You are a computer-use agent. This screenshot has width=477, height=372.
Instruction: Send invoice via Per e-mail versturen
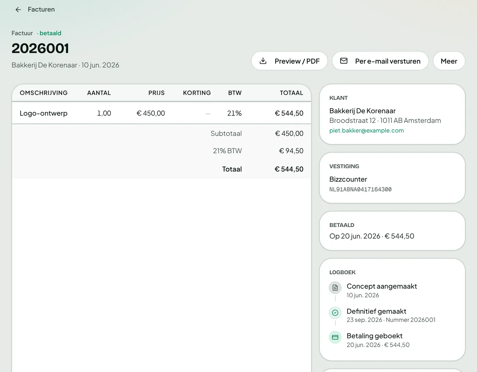pyautogui.click(x=380, y=61)
